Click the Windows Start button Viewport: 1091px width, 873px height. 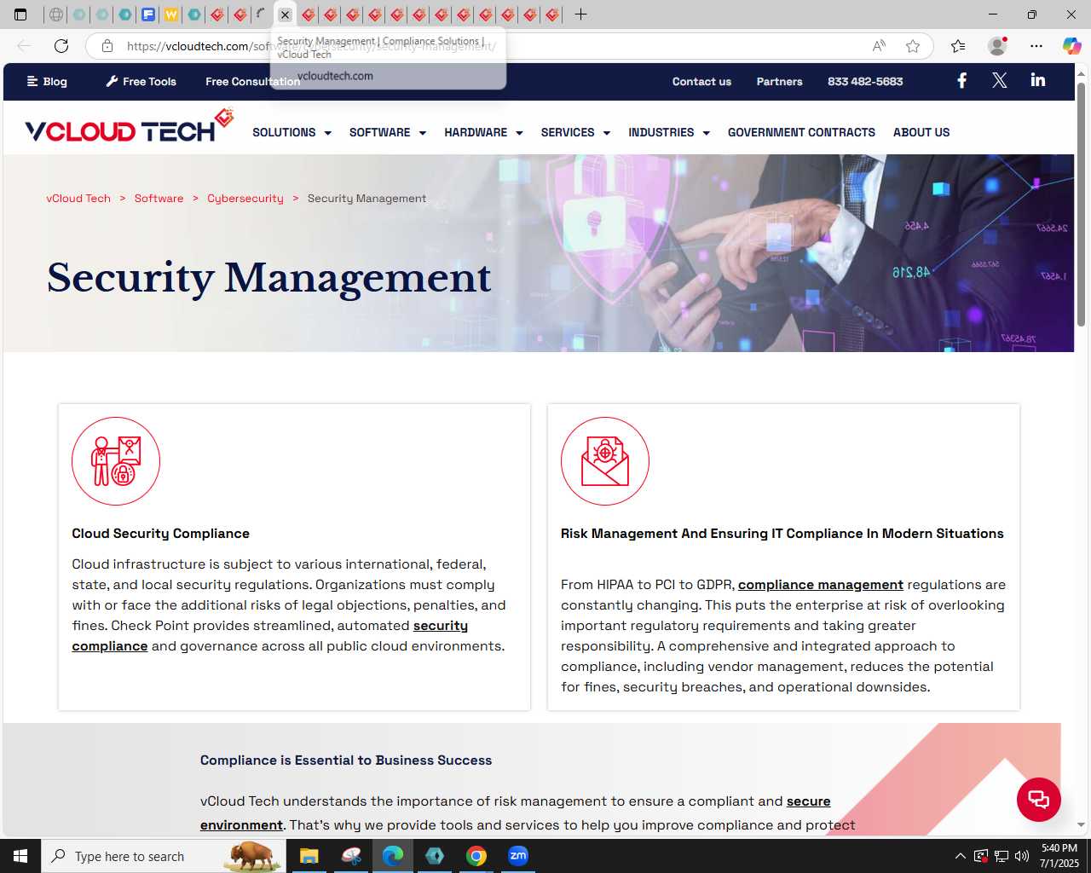20,856
